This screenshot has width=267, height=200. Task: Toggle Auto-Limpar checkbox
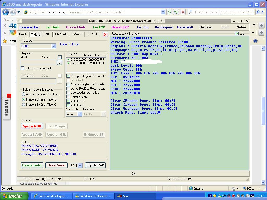(68, 105)
